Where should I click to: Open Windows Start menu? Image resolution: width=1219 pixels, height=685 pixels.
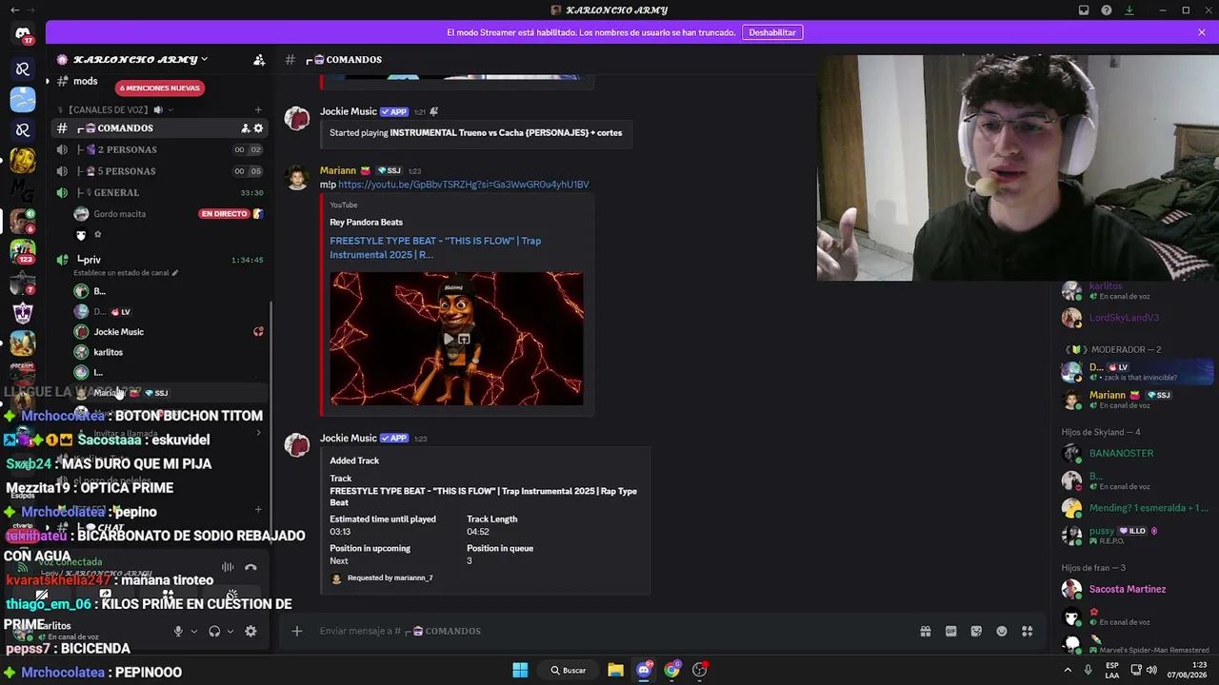click(x=520, y=670)
